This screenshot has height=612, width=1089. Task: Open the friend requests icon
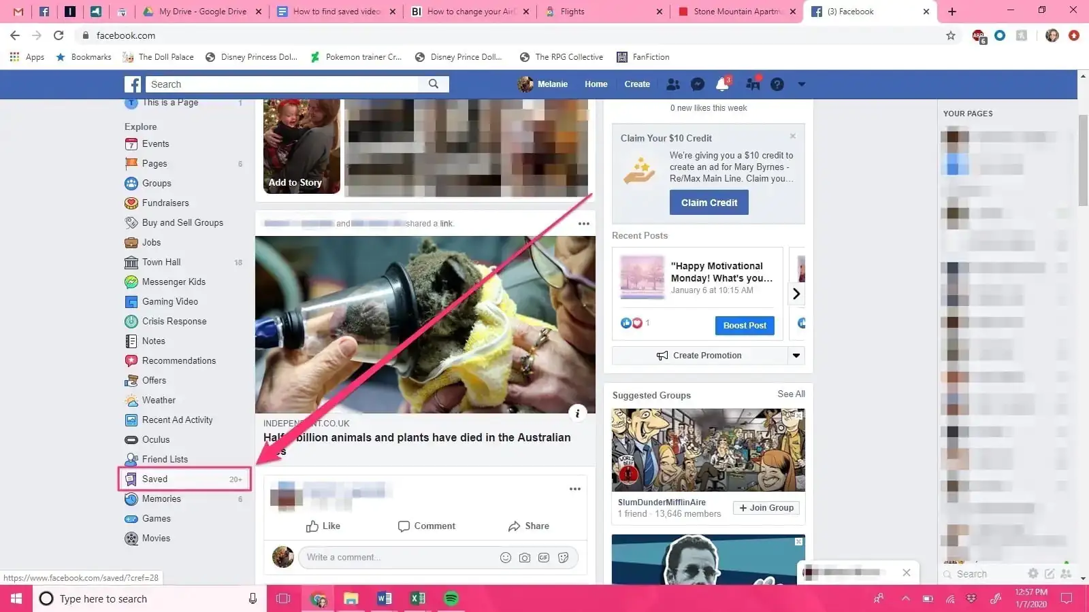(x=673, y=84)
